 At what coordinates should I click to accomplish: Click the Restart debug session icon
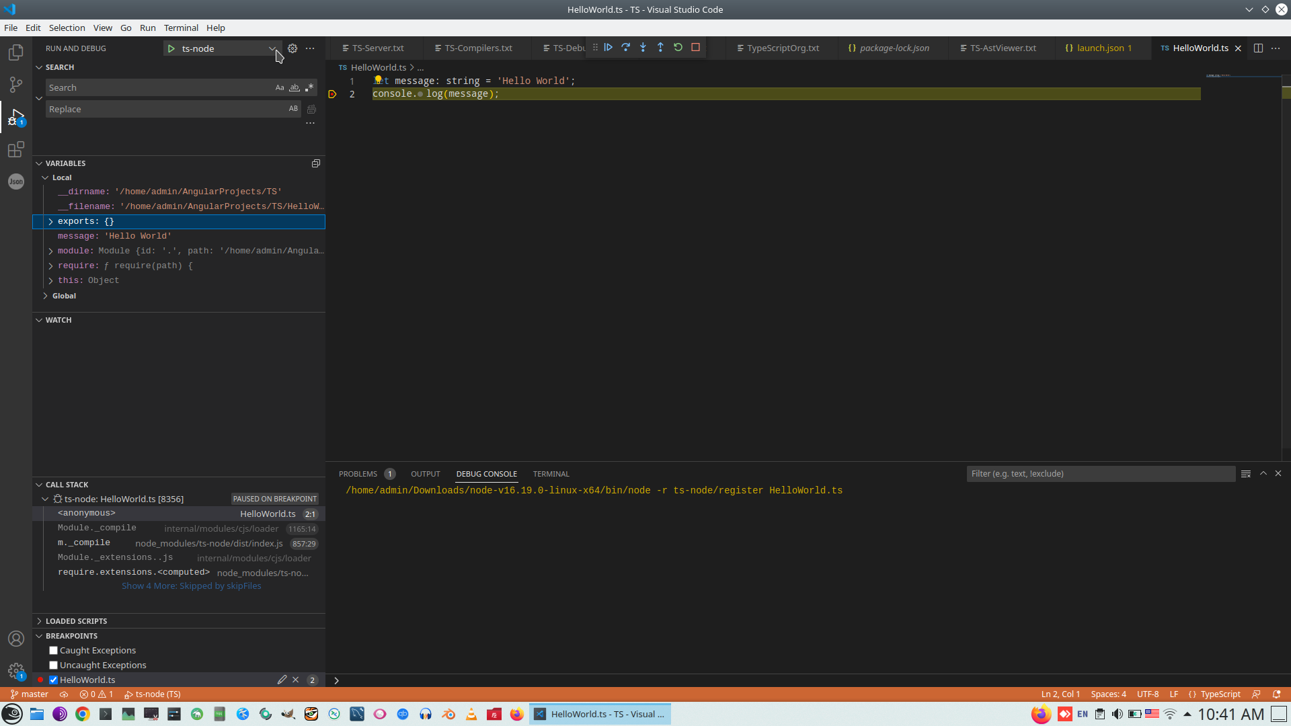678,48
